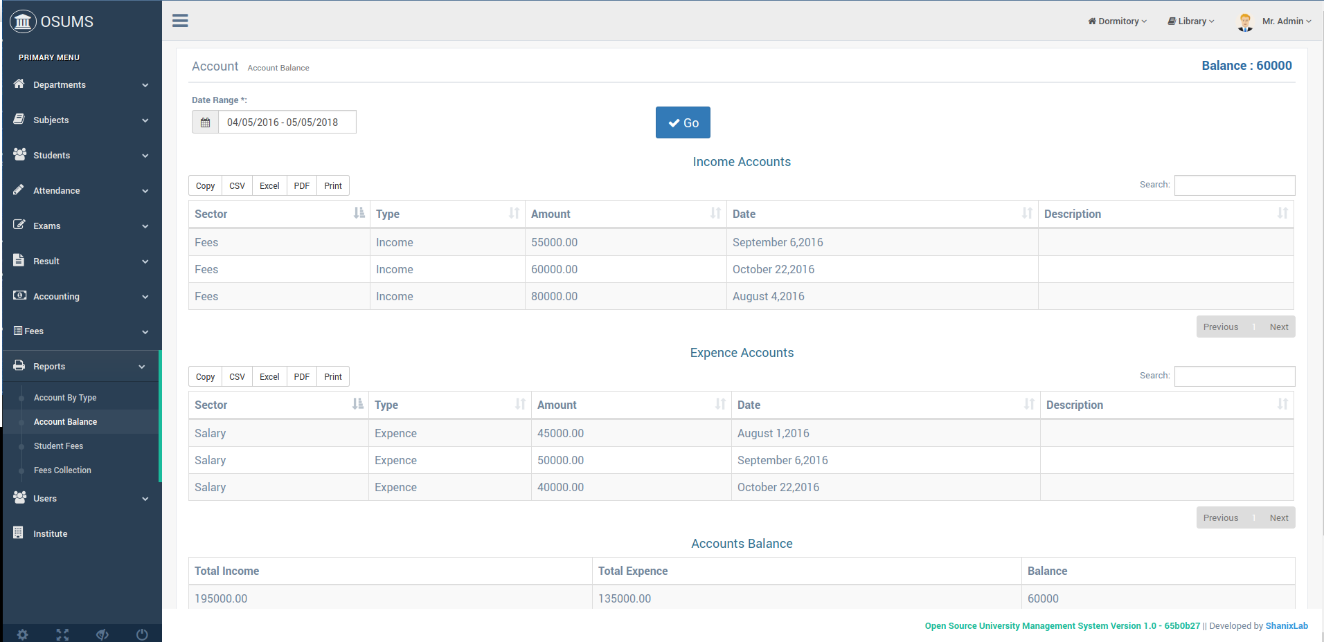Image resolution: width=1324 pixels, height=642 pixels.
Task: Click the ShanixLab developer link
Action: coord(1287,625)
